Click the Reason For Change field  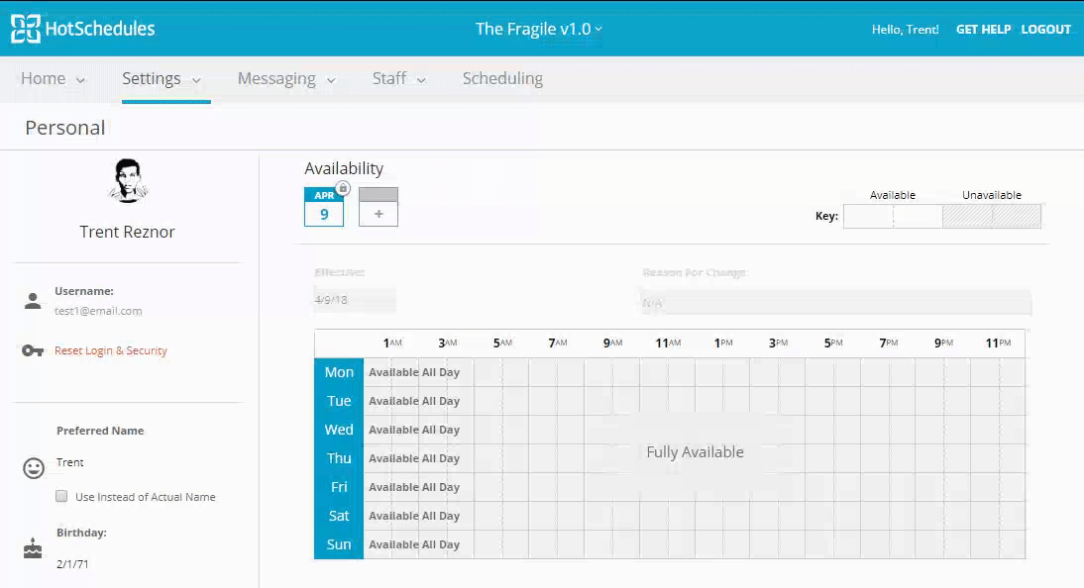point(835,303)
